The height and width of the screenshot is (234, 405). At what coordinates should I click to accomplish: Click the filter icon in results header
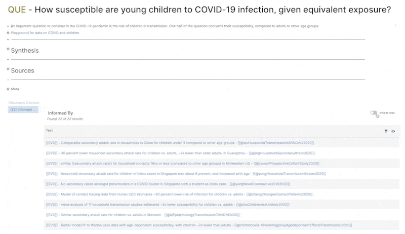pos(386,131)
